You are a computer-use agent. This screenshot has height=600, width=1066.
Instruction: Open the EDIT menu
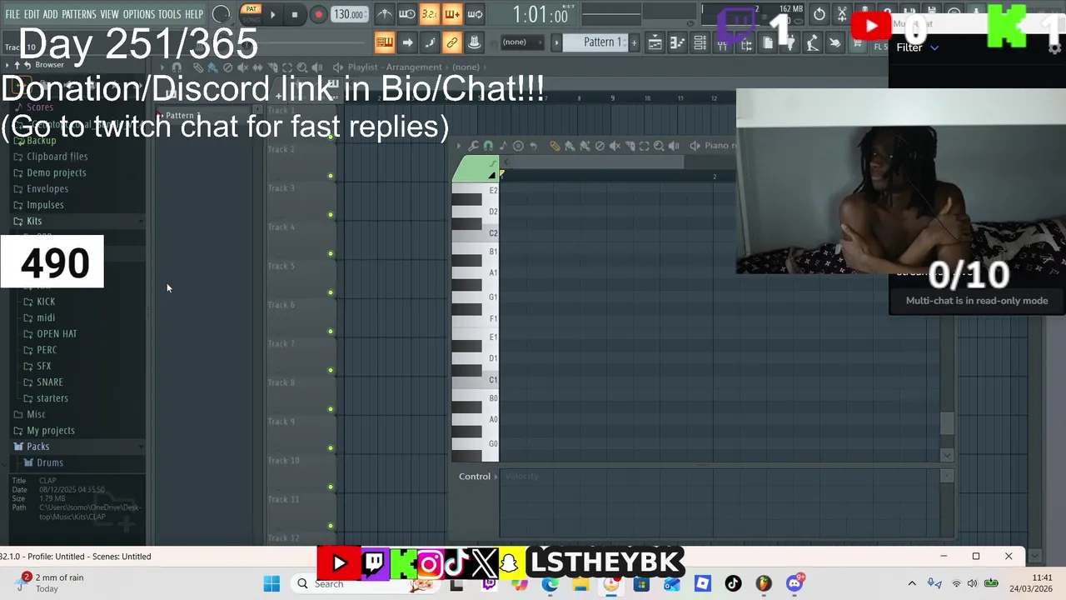click(x=31, y=14)
